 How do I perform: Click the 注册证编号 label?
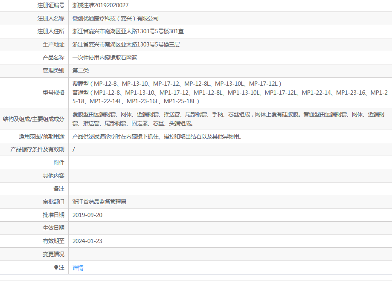(x=51, y=5)
